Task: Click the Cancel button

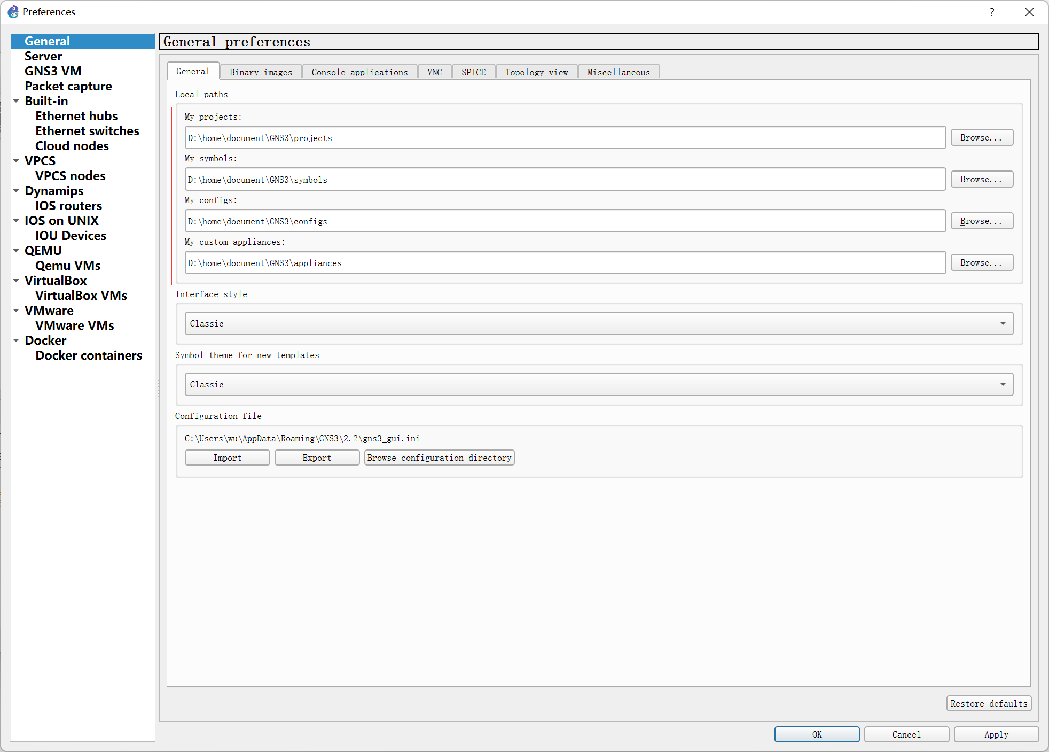Action: (x=906, y=734)
